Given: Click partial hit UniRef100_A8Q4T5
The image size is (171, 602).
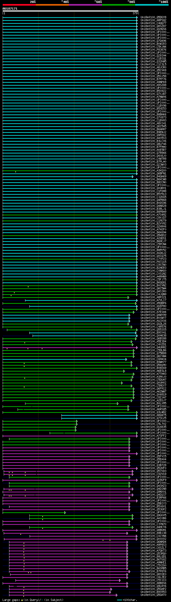Looking at the screenshot, I should pos(153,415).
